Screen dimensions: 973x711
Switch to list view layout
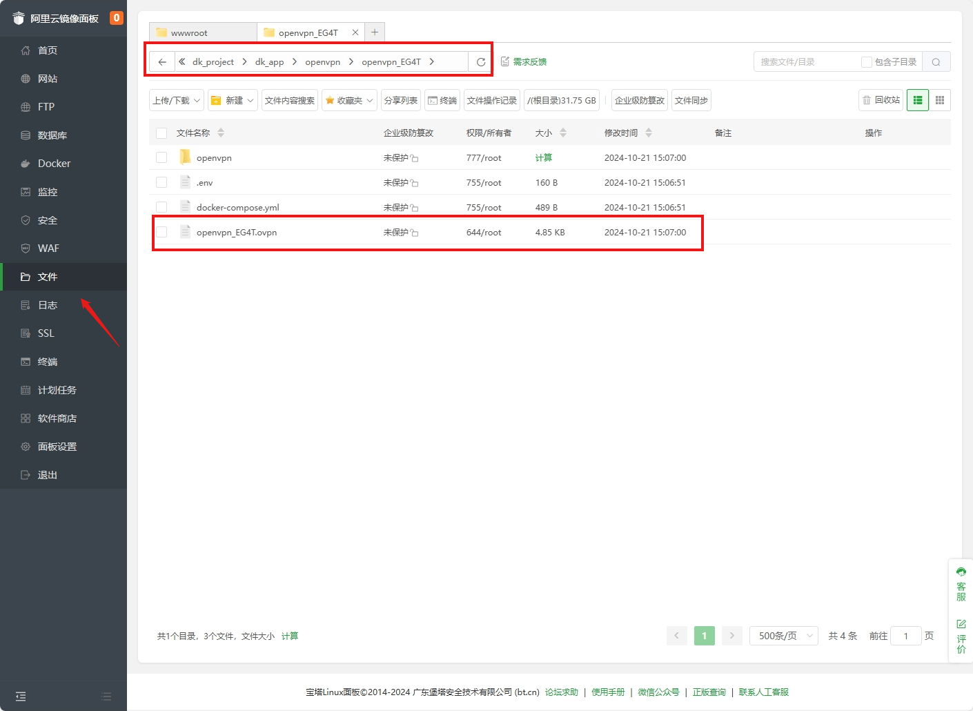tap(917, 100)
